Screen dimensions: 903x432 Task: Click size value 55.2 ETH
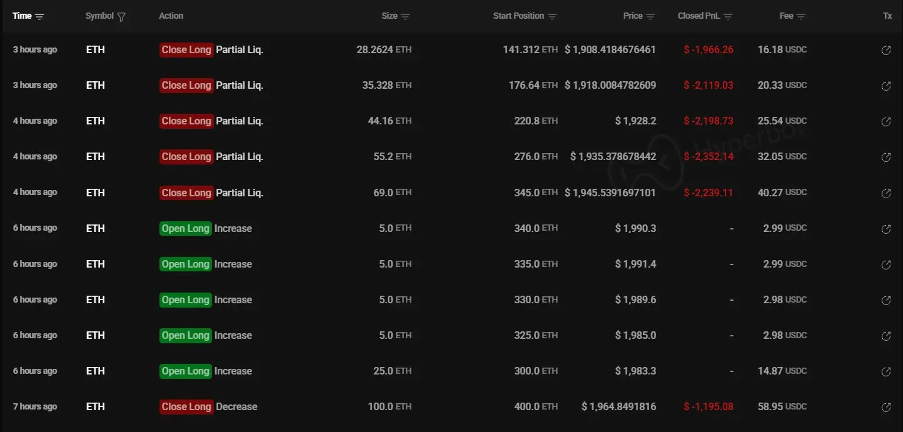[x=393, y=157]
